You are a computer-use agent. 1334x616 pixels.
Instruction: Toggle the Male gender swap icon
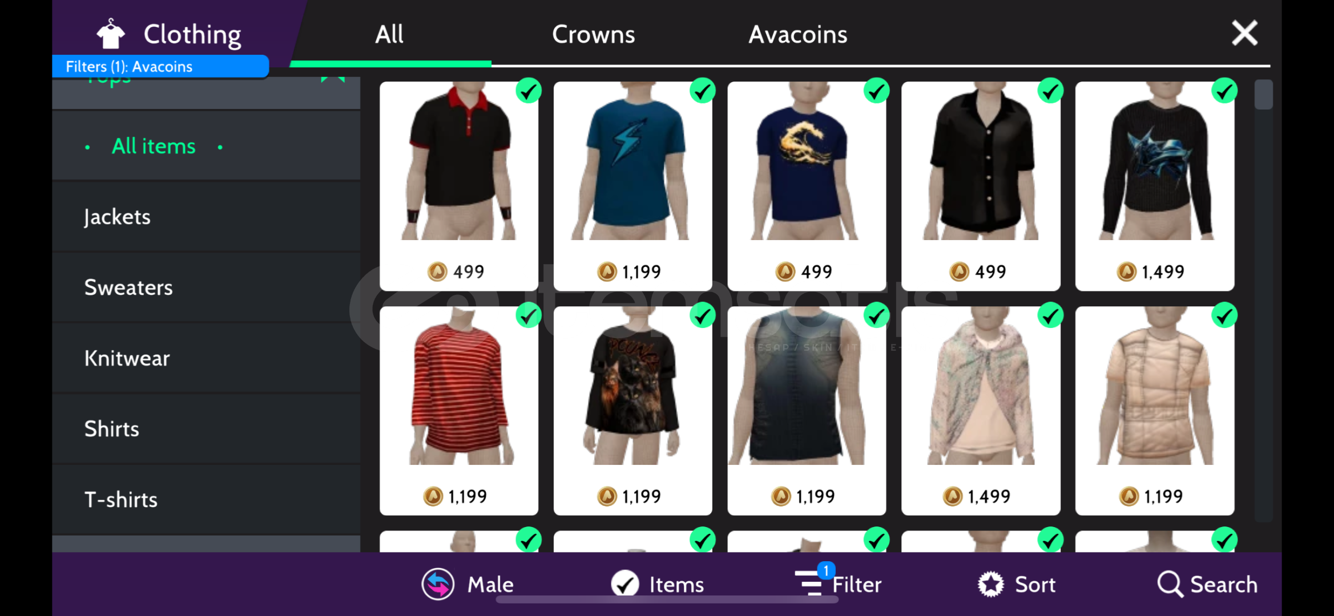[x=438, y=584]
